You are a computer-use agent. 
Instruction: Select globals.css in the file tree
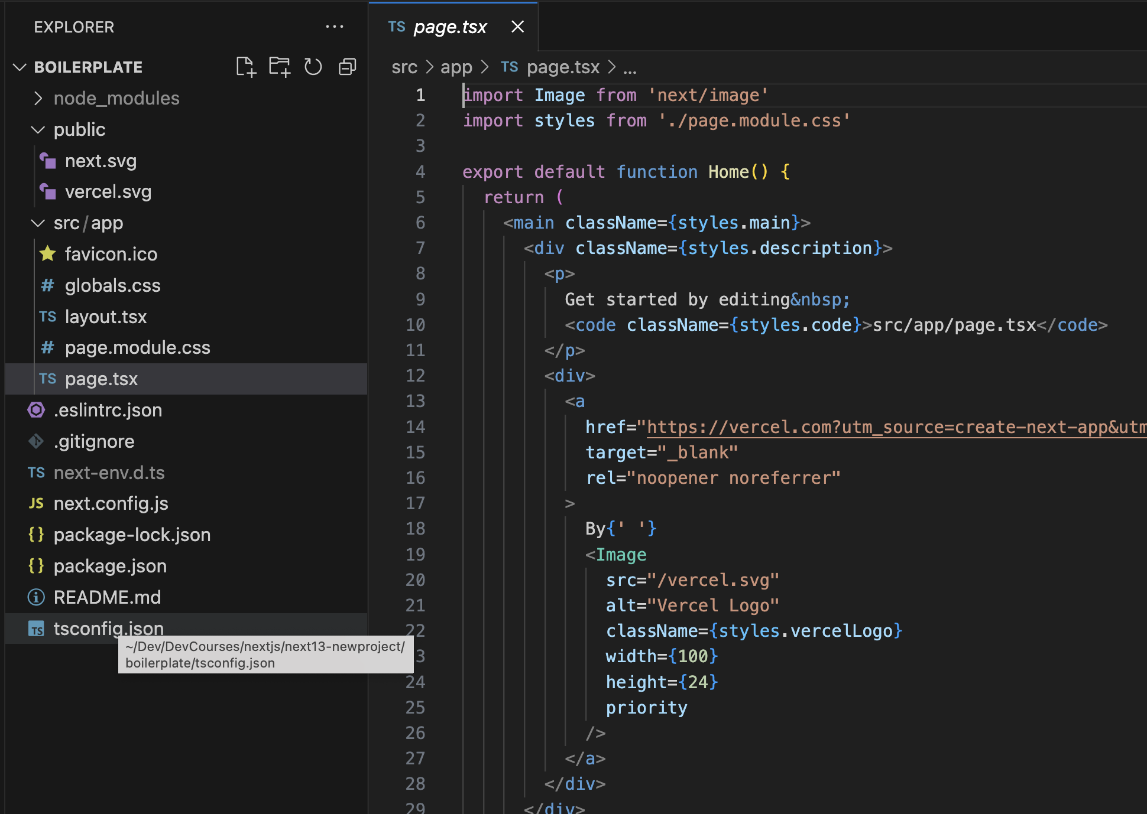pyautogui.click(x=112, y=285)
